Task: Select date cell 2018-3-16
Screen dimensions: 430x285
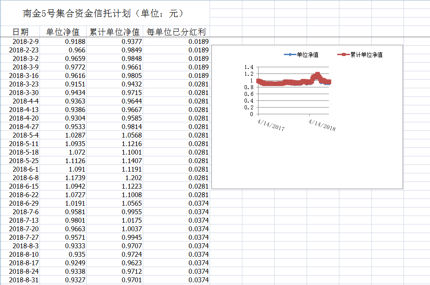Action: 21,76
